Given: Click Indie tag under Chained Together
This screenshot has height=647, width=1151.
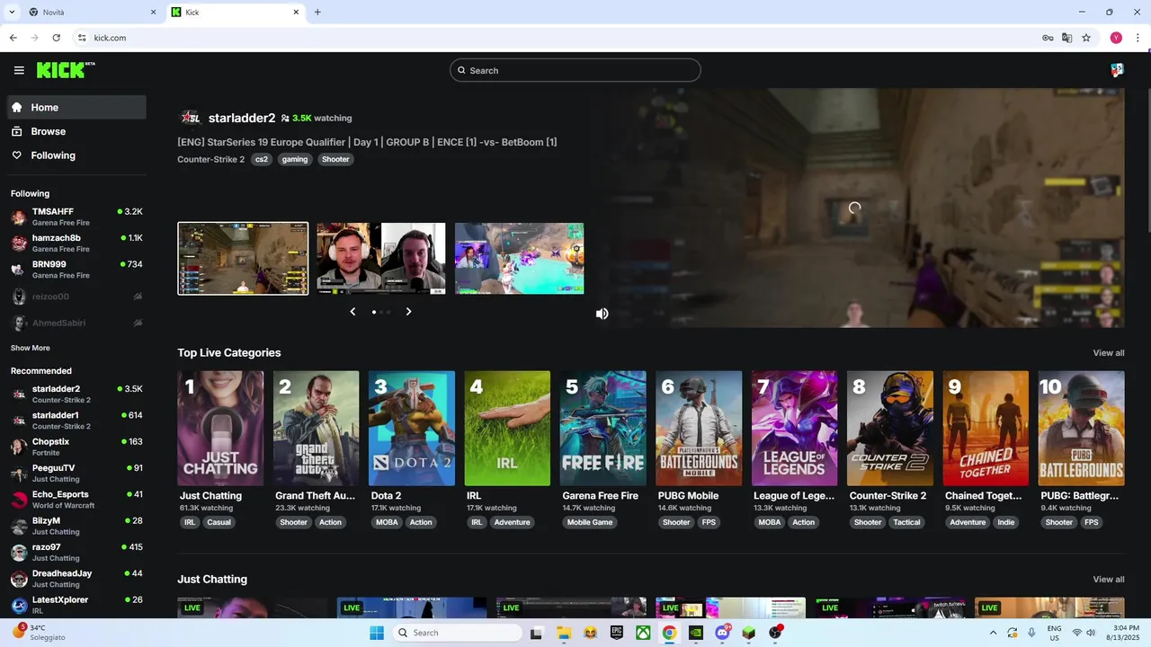Looking at the screenshot, I should [1005, 522].
